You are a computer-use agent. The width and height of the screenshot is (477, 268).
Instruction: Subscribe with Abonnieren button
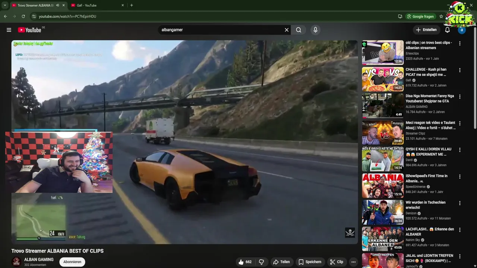point(72,262)
